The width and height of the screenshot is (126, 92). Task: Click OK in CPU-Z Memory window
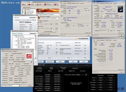121,72
